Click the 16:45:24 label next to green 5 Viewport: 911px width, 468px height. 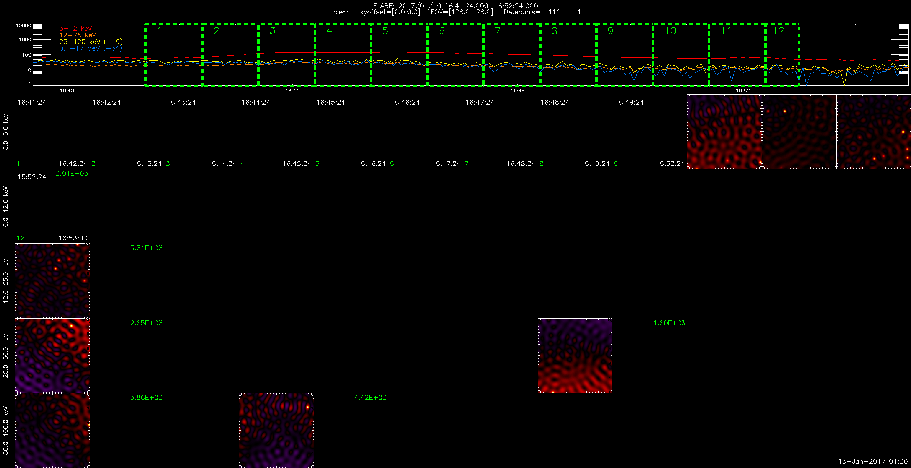click(297, 163)
